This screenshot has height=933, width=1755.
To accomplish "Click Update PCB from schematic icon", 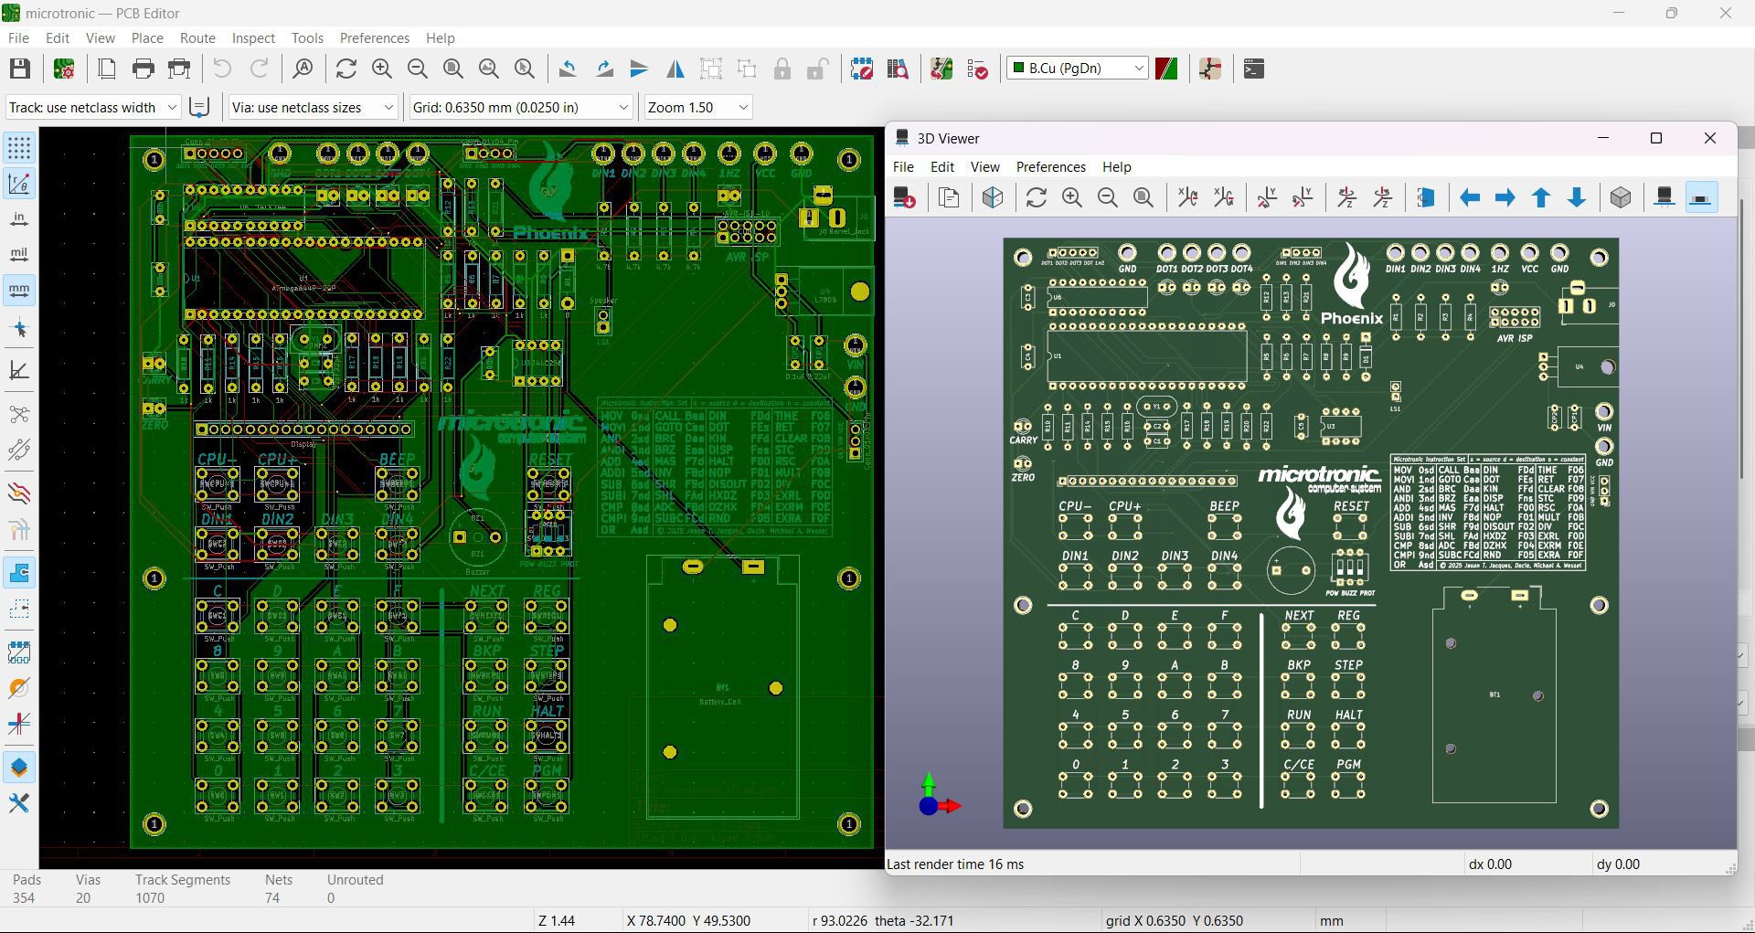I will click(941, 69).
